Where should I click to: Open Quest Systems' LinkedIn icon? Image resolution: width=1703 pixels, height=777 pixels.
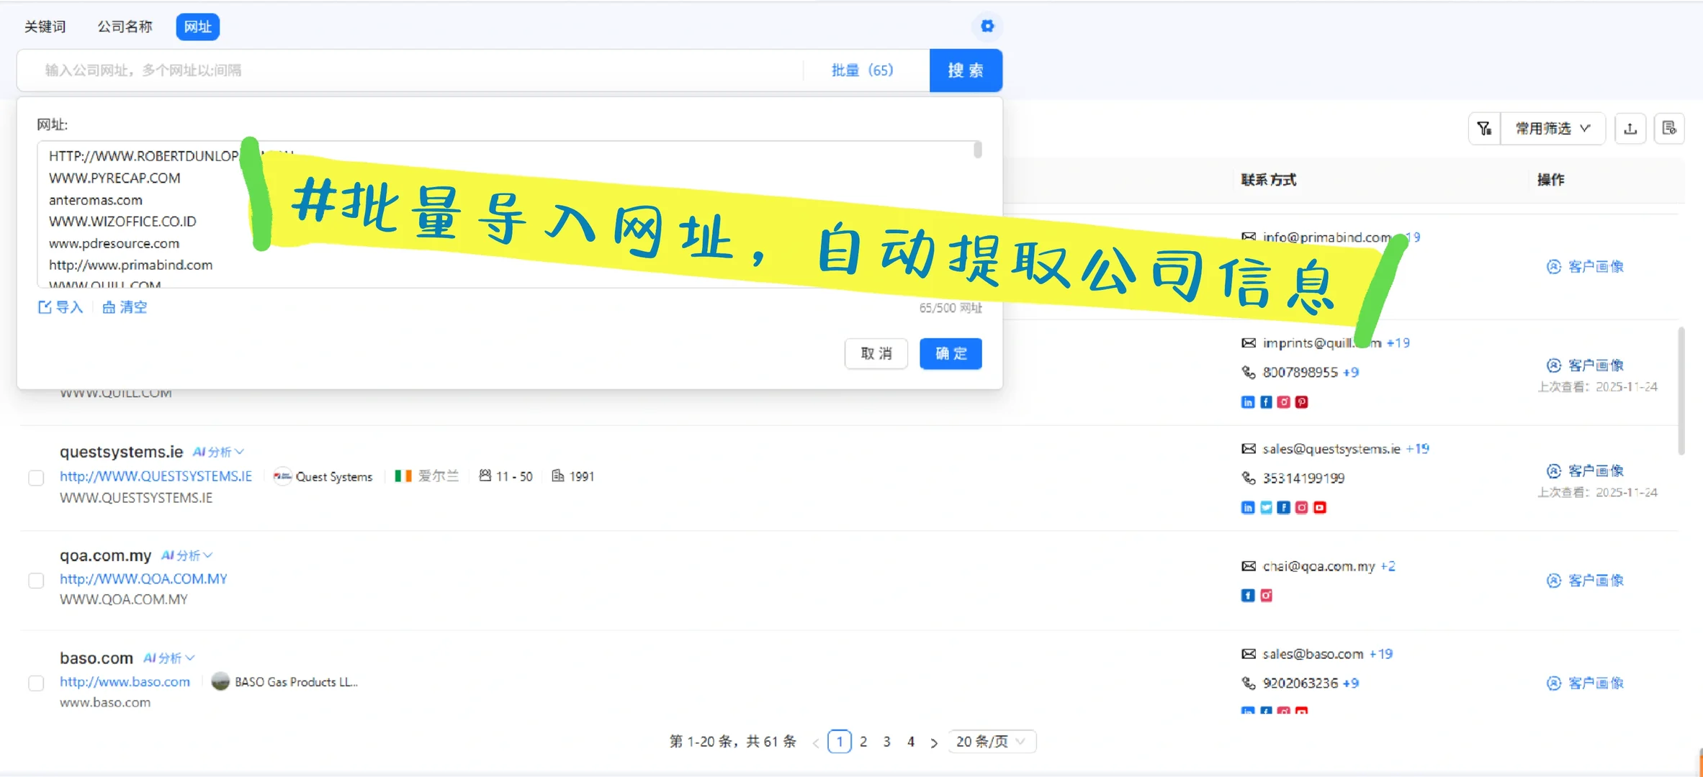coord(1247,507)
